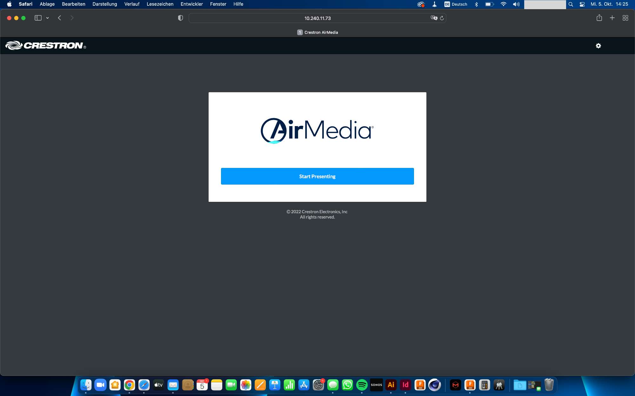This screenshot has width=635, height=396.
Task: Focus the address bar showing 10.240.11.73
Action: click(x=317, y=18)
